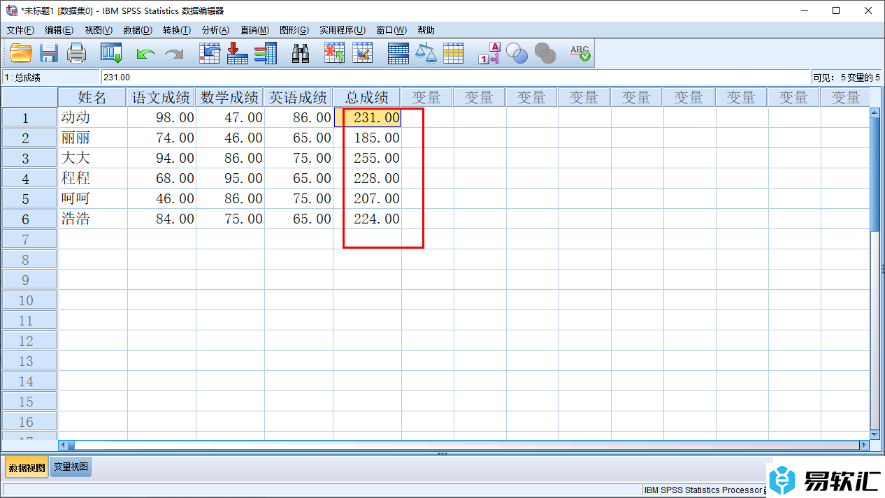Screen dimensions: 885x498
Task: Open the 直销(M) menu
Action: point(254,30)
